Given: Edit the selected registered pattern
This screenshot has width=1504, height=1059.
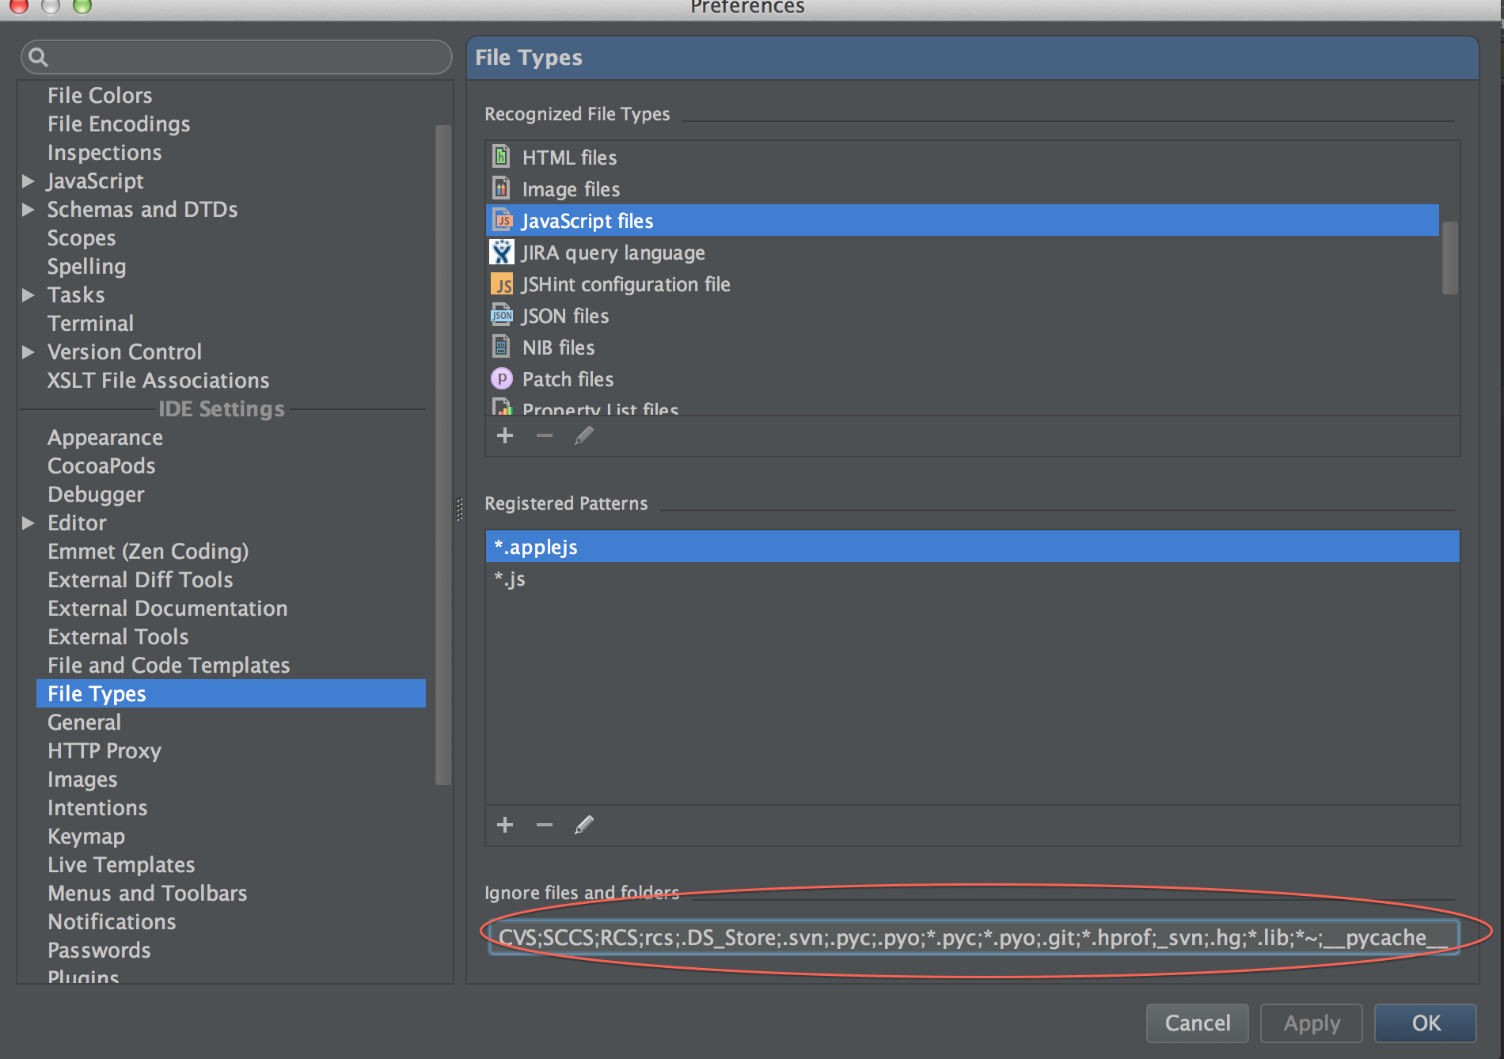Looking at the screenshot, I should point(584,825).
